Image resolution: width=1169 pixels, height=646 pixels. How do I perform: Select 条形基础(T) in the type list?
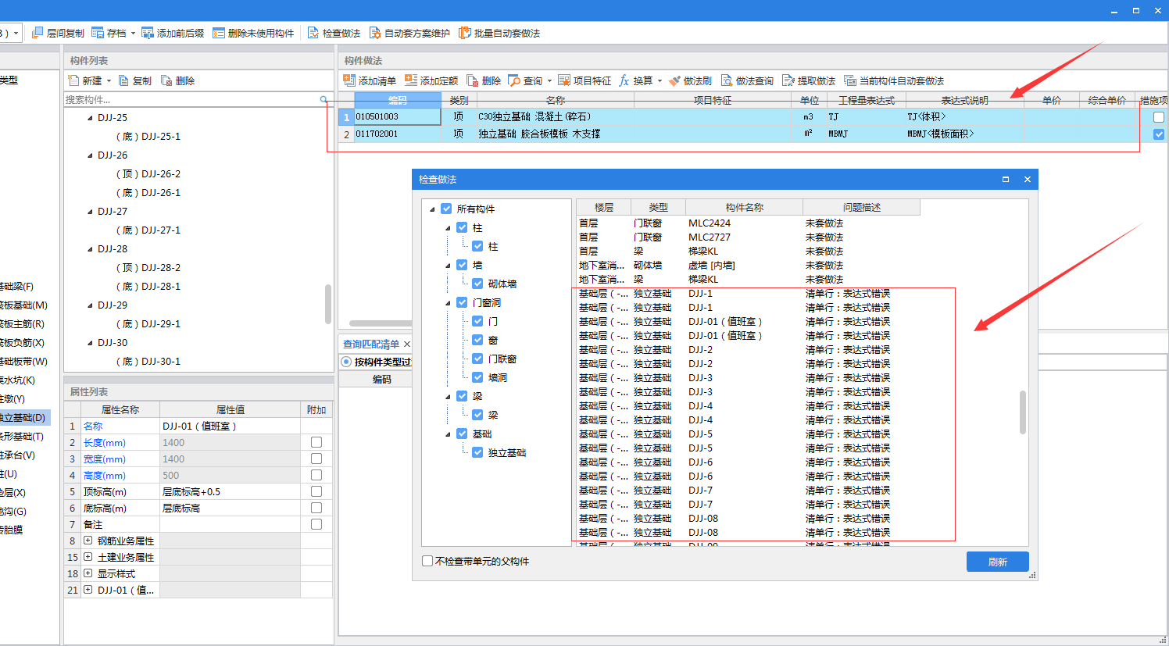click(21, 437)
